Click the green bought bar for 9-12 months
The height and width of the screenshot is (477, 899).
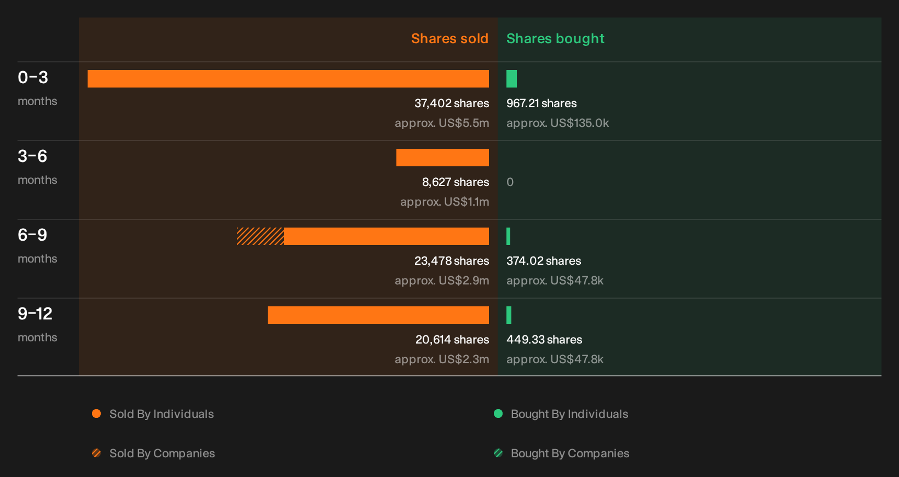pos(509,315)
